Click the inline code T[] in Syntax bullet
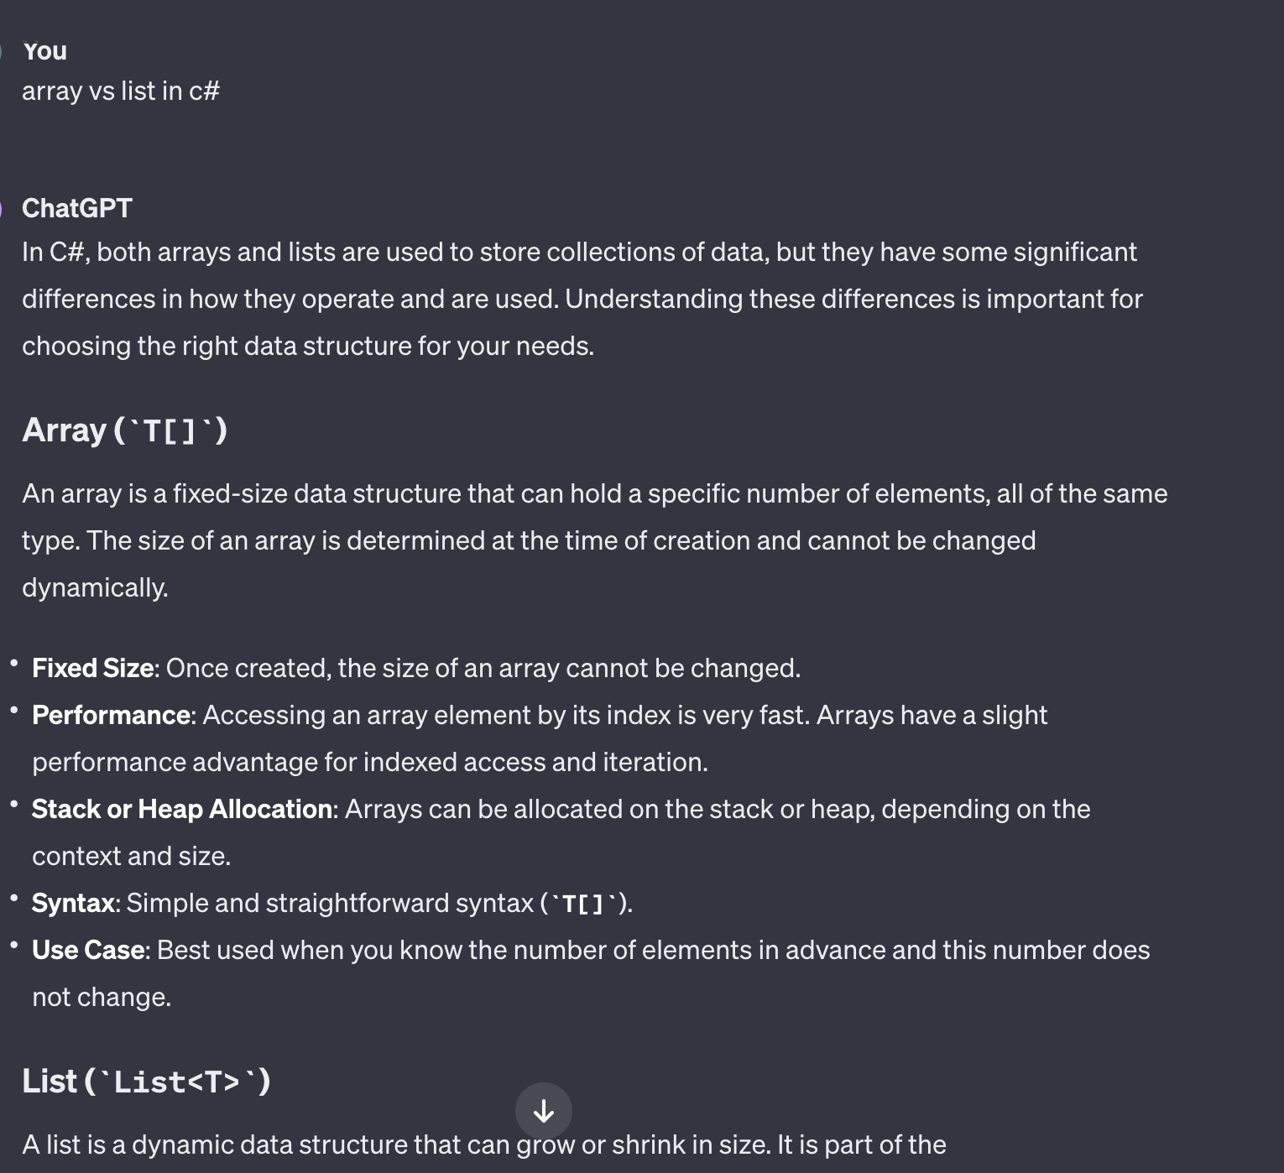Screen dimensions: 1284x1173 [x=583, y=904]
